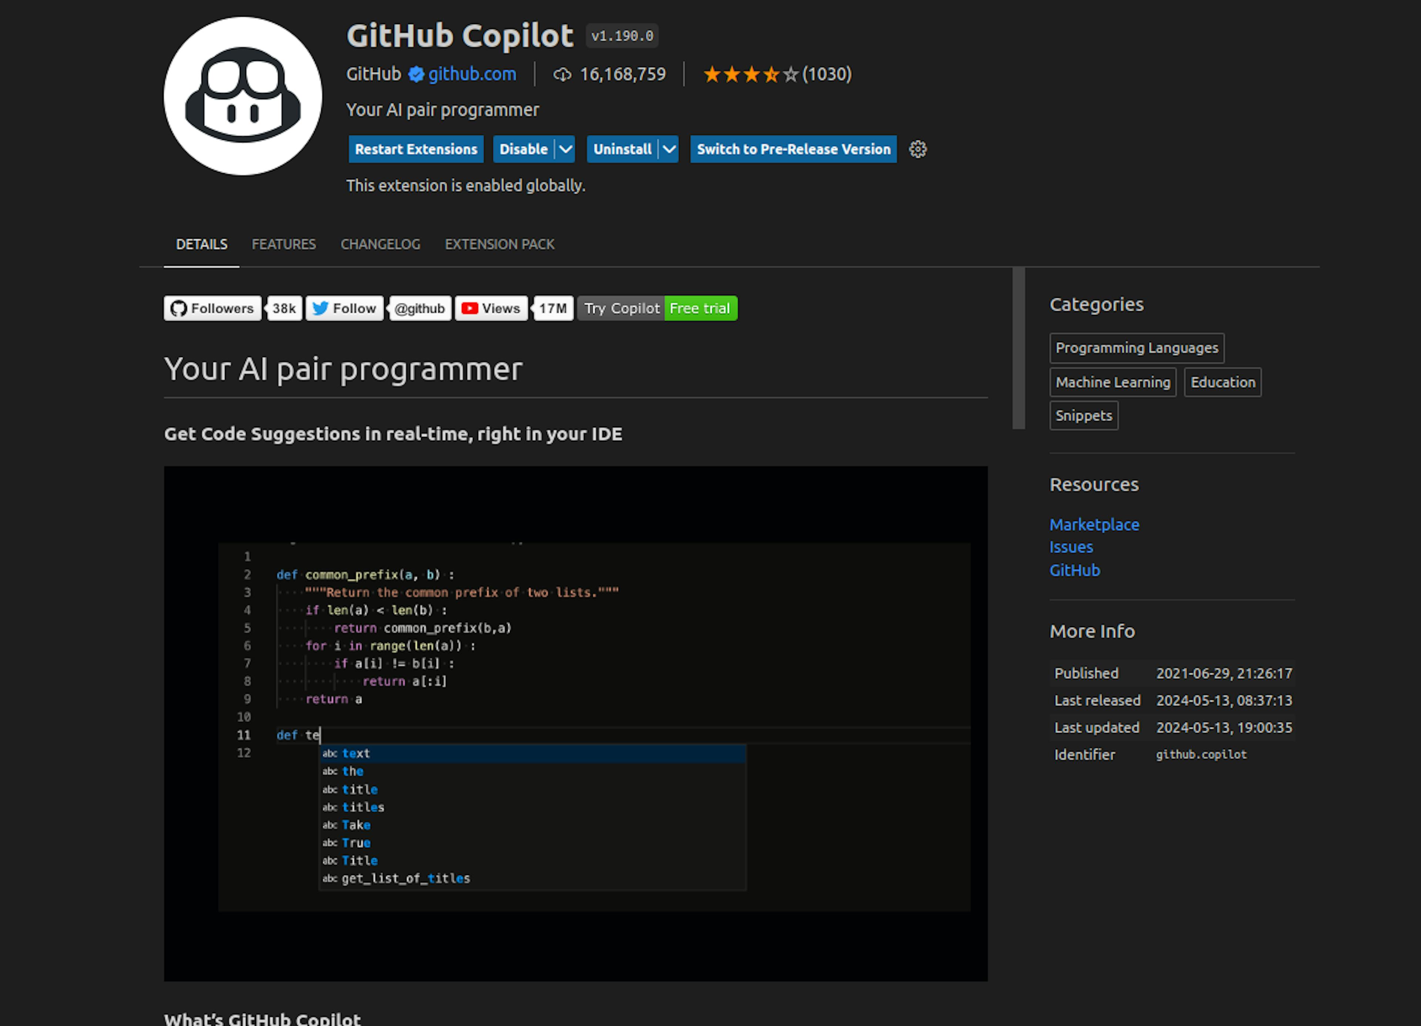Click the 'Get Code Suggestions in real-time' heading

pyautogui.click(x=393, y=434)
